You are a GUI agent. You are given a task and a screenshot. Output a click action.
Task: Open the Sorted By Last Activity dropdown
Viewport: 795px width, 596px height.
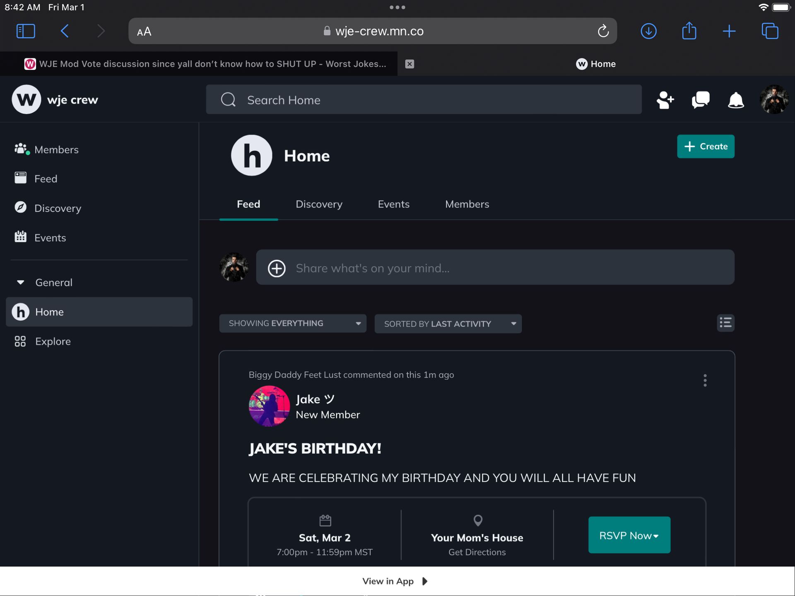(448, 324)
